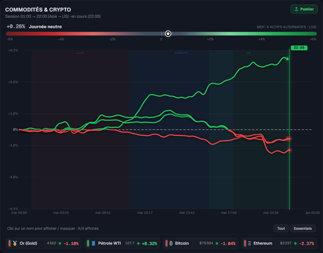Toggle the Pétrole WTI series
This screenshot has width=323, height=253.
122,243
